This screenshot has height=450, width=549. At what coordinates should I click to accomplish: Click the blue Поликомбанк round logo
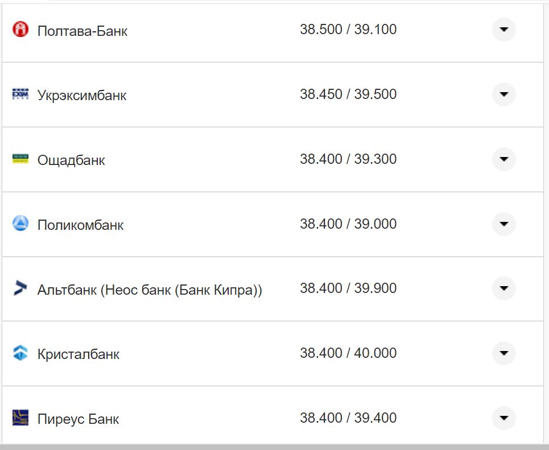[20, 224]
